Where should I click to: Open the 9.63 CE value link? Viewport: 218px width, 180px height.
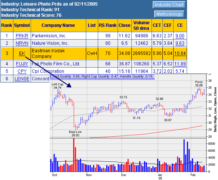pos(180,43)
